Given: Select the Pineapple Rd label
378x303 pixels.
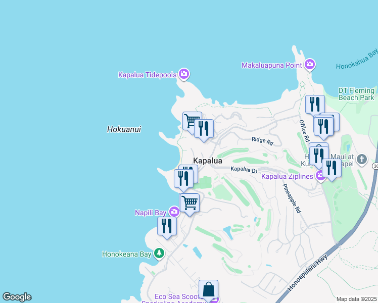Looking at the screenshot, I should 292,198.
